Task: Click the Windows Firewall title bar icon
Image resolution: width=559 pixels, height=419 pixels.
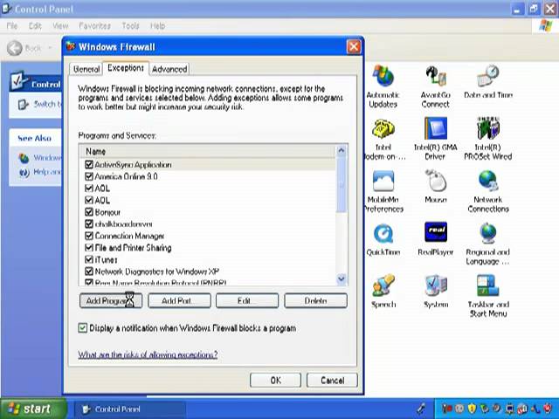Action: click(x=71, y=46)
